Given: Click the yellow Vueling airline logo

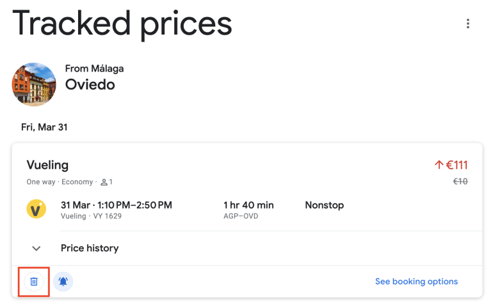Looking at the screenshot, I should point(36,210).
